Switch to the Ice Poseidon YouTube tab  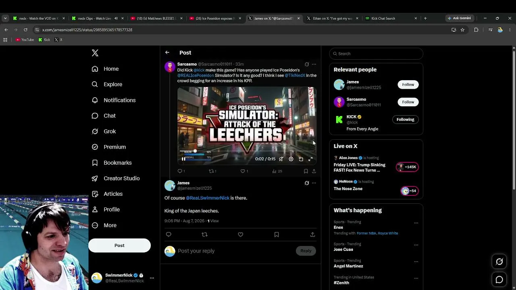point(215,18)
